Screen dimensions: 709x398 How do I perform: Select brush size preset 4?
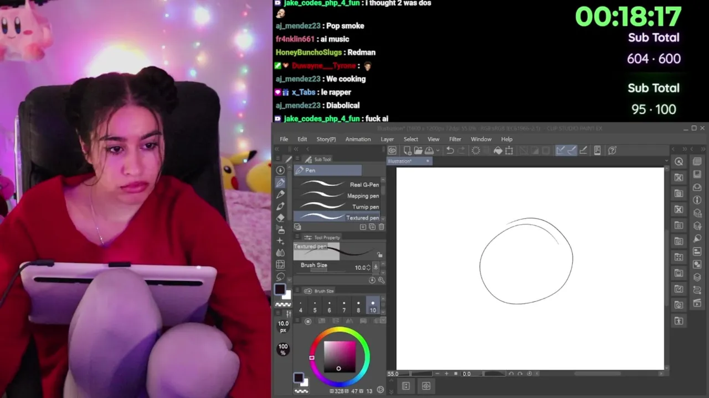tap(301, 306)
